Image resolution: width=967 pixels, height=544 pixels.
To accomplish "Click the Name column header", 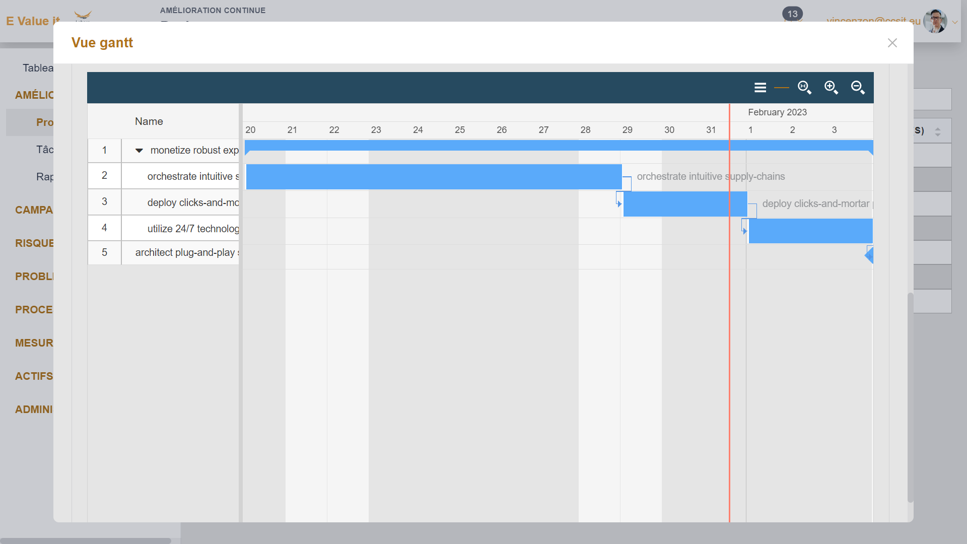I will click(x=149, y=121).
